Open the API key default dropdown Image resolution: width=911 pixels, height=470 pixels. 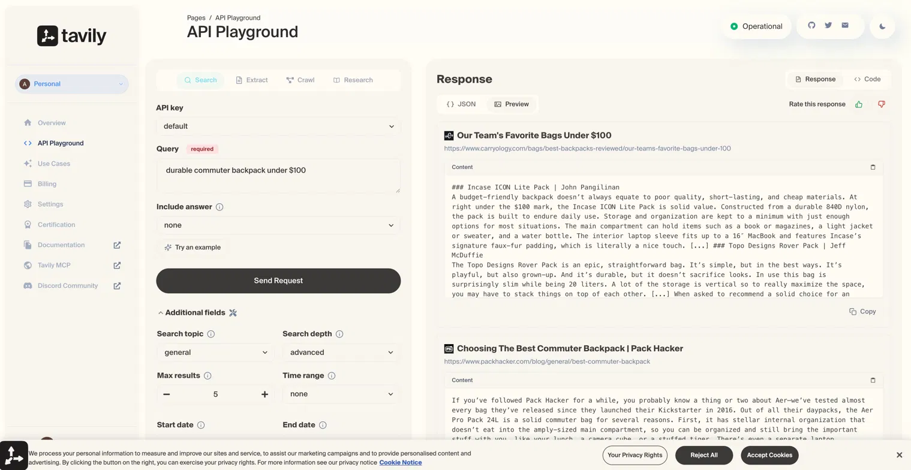coord(278,126)
